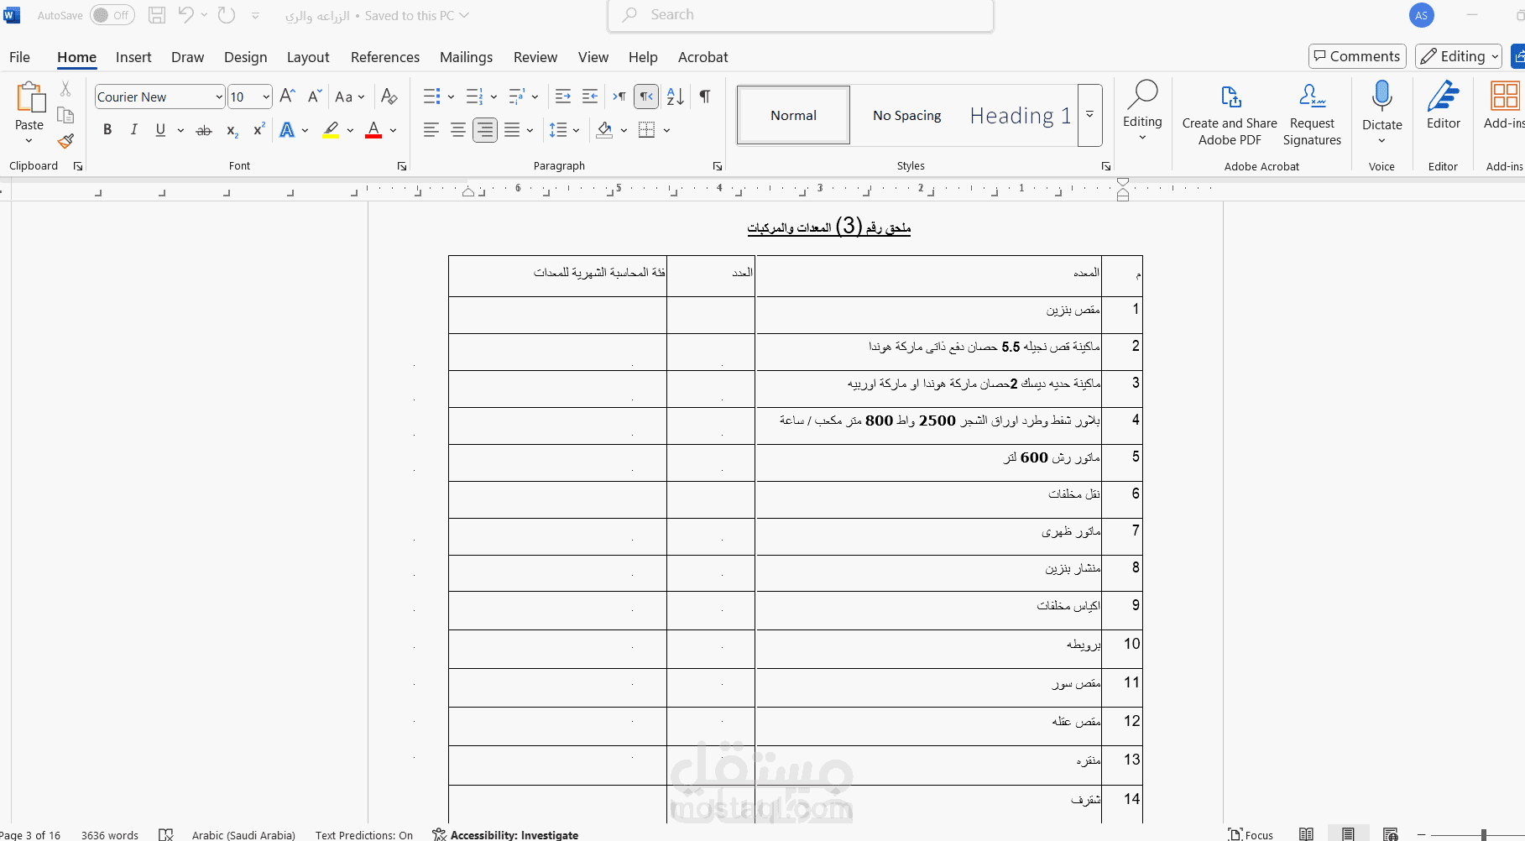Apply the Normal style
The image size is (1525, 841).
coord(793,115)
